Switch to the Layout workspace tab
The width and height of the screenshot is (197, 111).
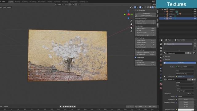(10, 2)
